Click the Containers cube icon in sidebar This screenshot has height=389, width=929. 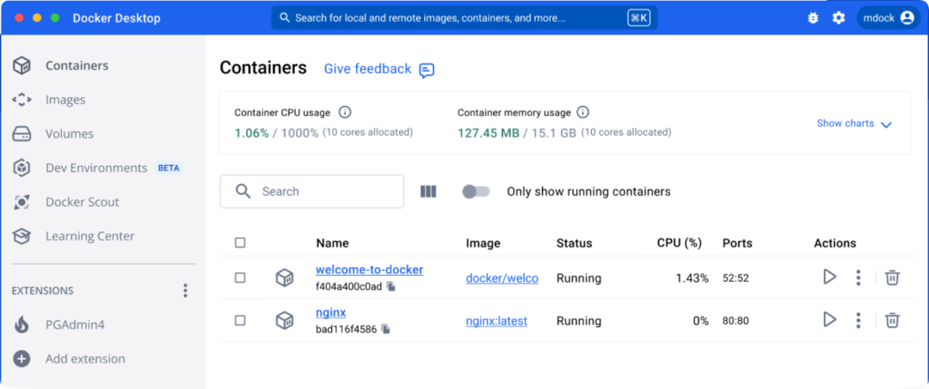click(22, 65)
